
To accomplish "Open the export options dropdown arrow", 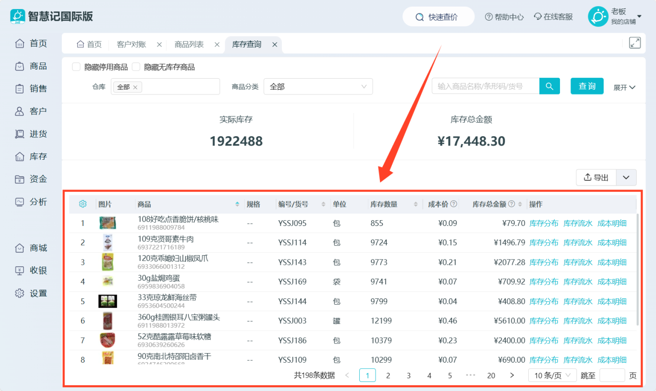I will coord(626,178).
